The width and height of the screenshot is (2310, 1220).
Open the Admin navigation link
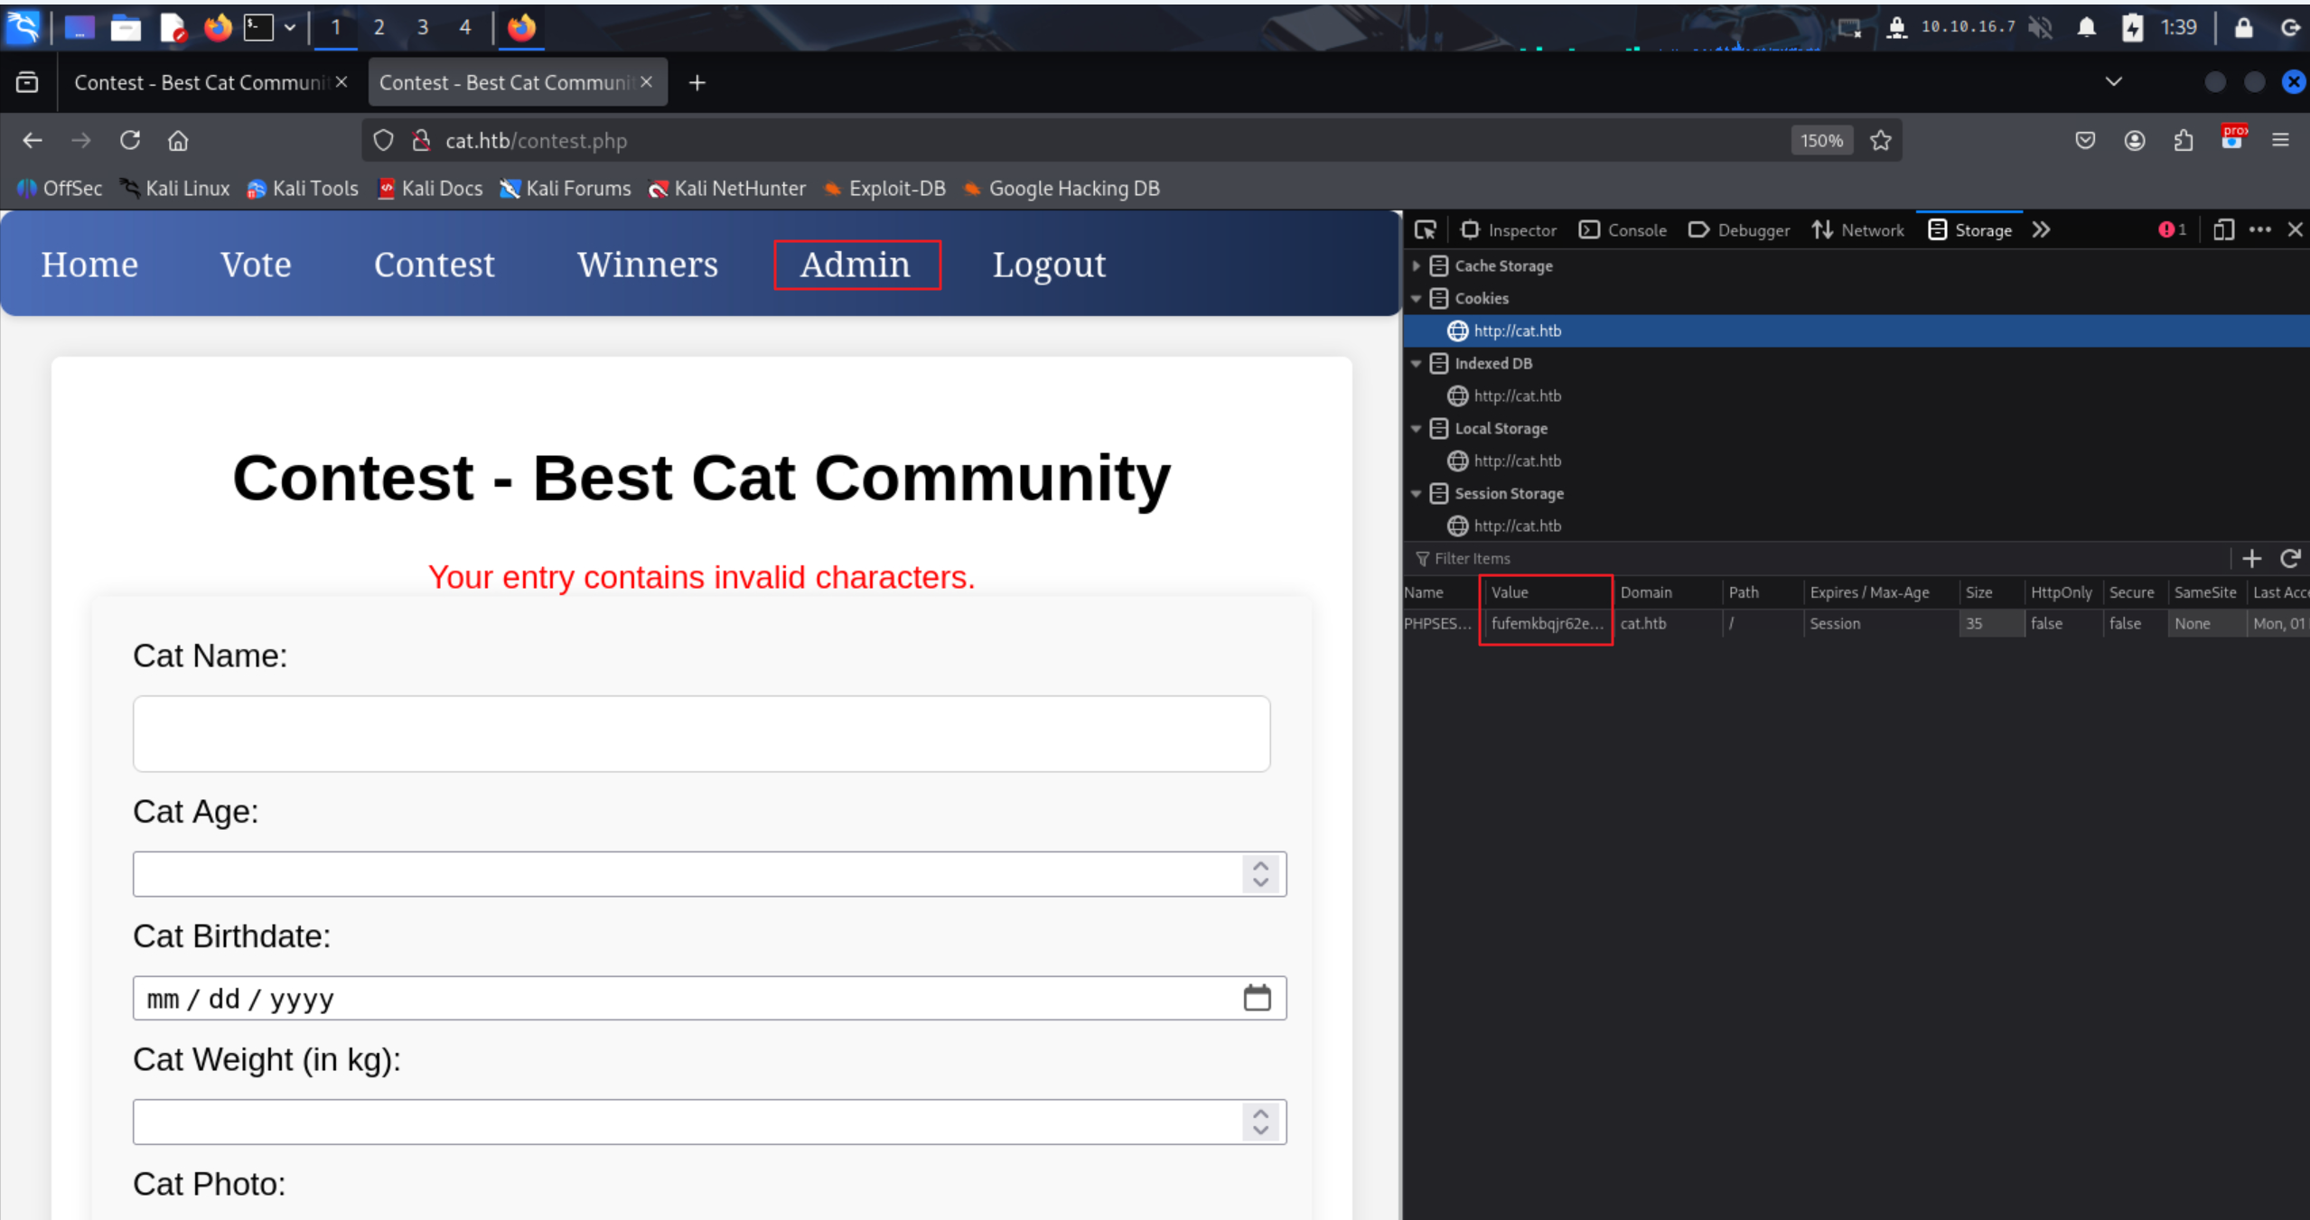click(856, 265)
